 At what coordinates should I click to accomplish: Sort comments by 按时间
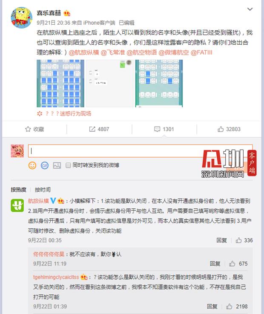tap(43, 190)
